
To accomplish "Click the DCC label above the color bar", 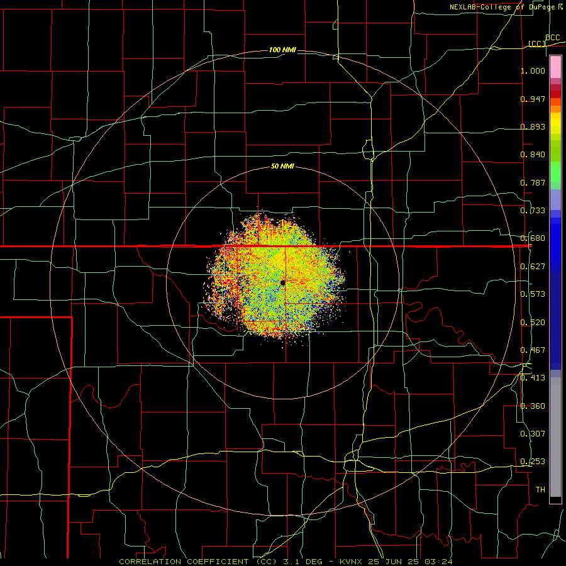I will point(552,38).
